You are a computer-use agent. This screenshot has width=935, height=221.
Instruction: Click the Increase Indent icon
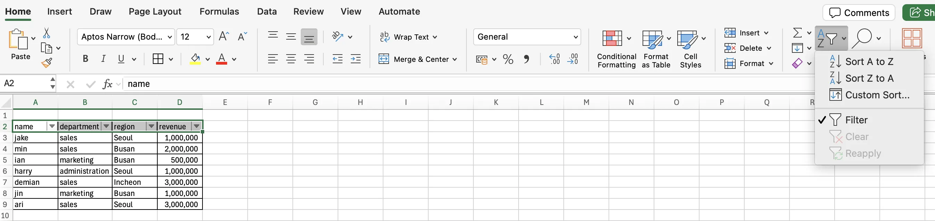(355, 59)
